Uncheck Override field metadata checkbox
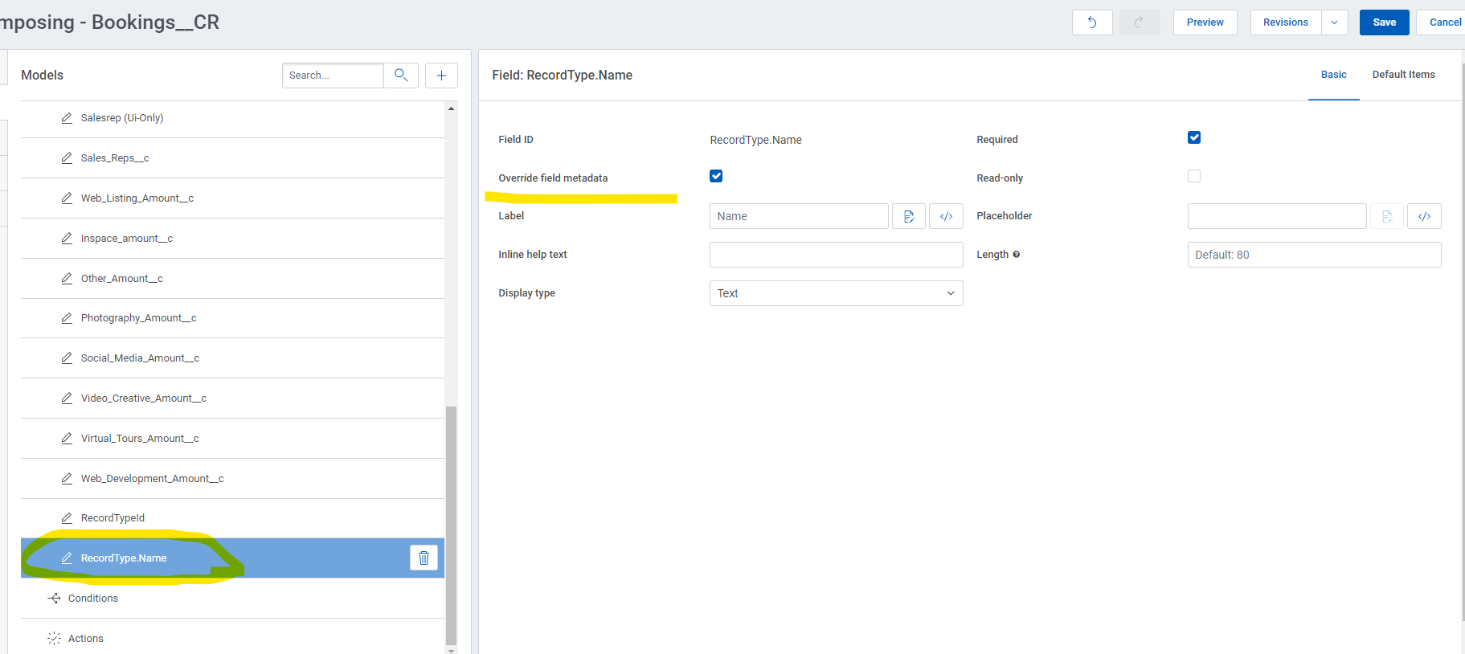This screenshot has width=1465, height=654. click(716, 176)
